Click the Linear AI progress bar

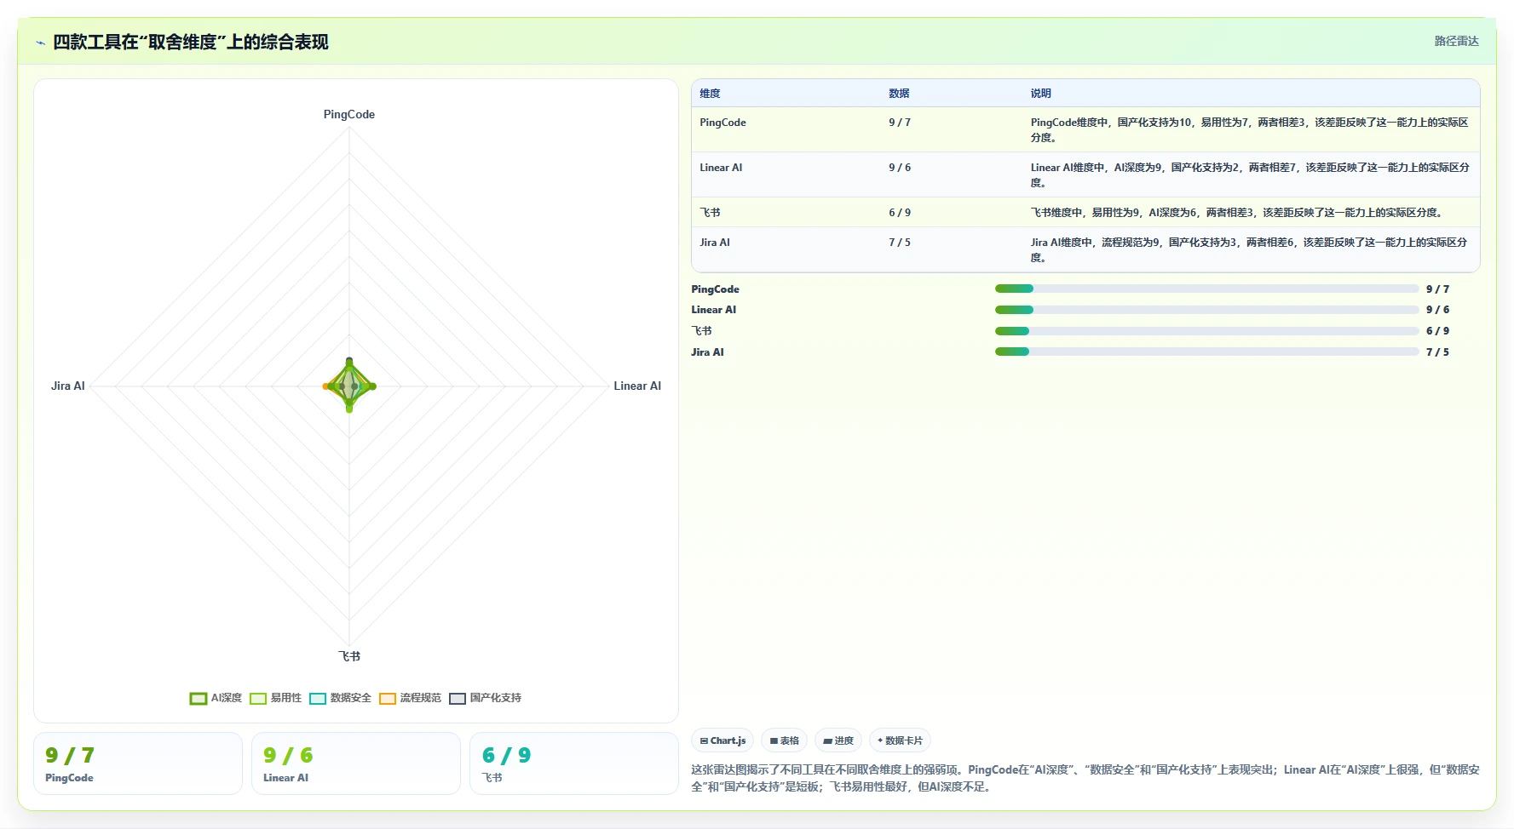pos(1206,310)
